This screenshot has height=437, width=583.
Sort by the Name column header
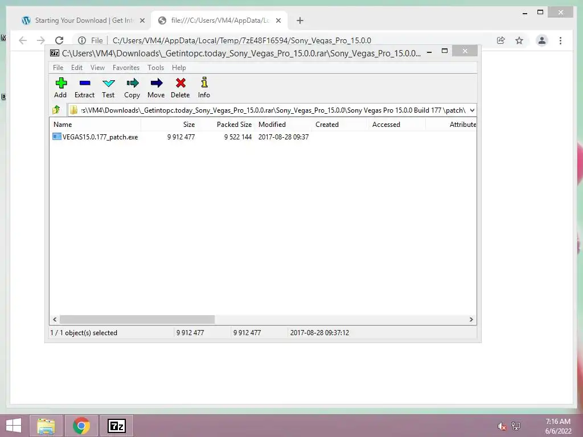coord(95,125)
